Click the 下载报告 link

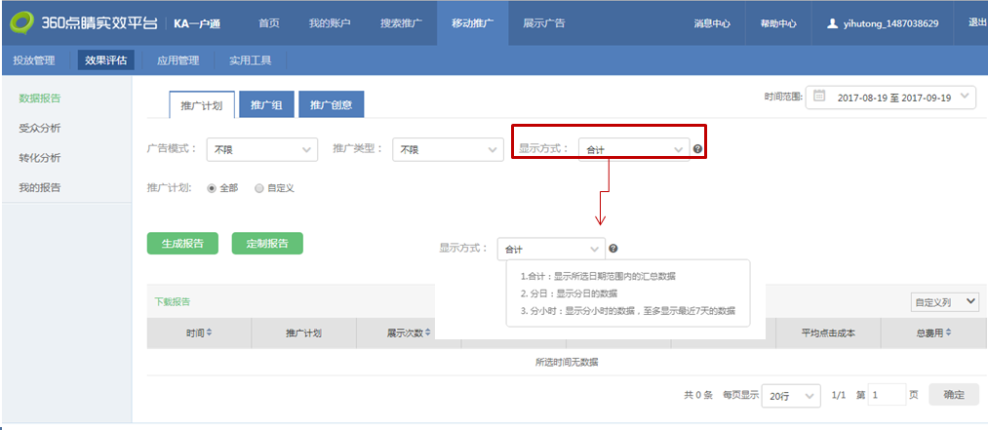(173, 301)
